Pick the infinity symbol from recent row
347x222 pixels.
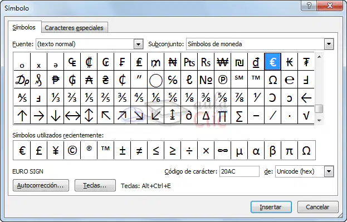tap(222, 151)
